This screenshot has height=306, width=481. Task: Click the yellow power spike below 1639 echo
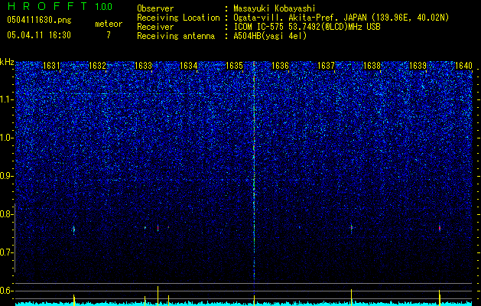click(440, 298)
